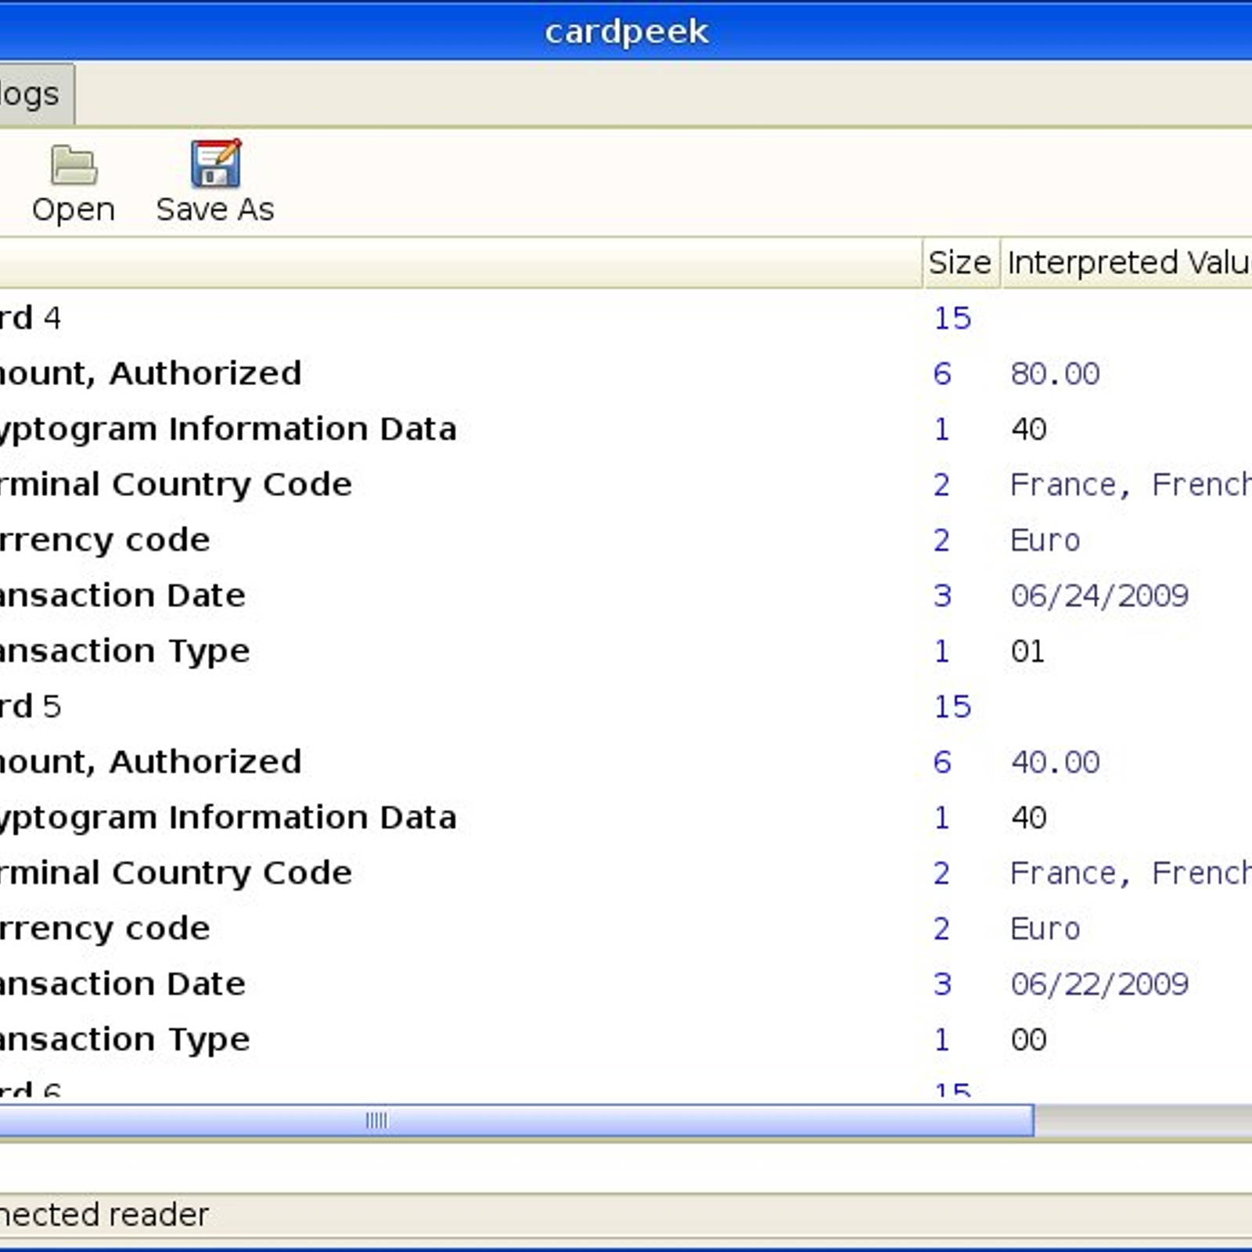
Task: Select the Amount, Authorized label in the 80.00 row
Action: pyautogui.click(x=150, y=373)
